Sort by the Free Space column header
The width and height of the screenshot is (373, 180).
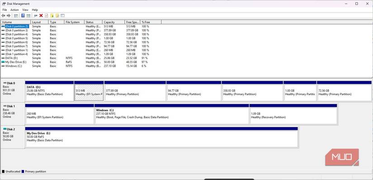132,22
